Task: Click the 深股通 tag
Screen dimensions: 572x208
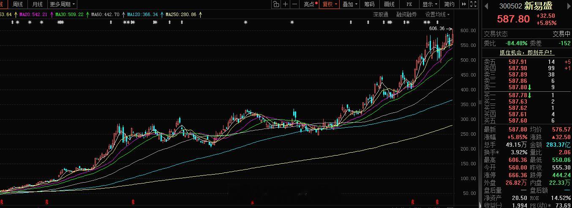Action: (x=381, y=14)
